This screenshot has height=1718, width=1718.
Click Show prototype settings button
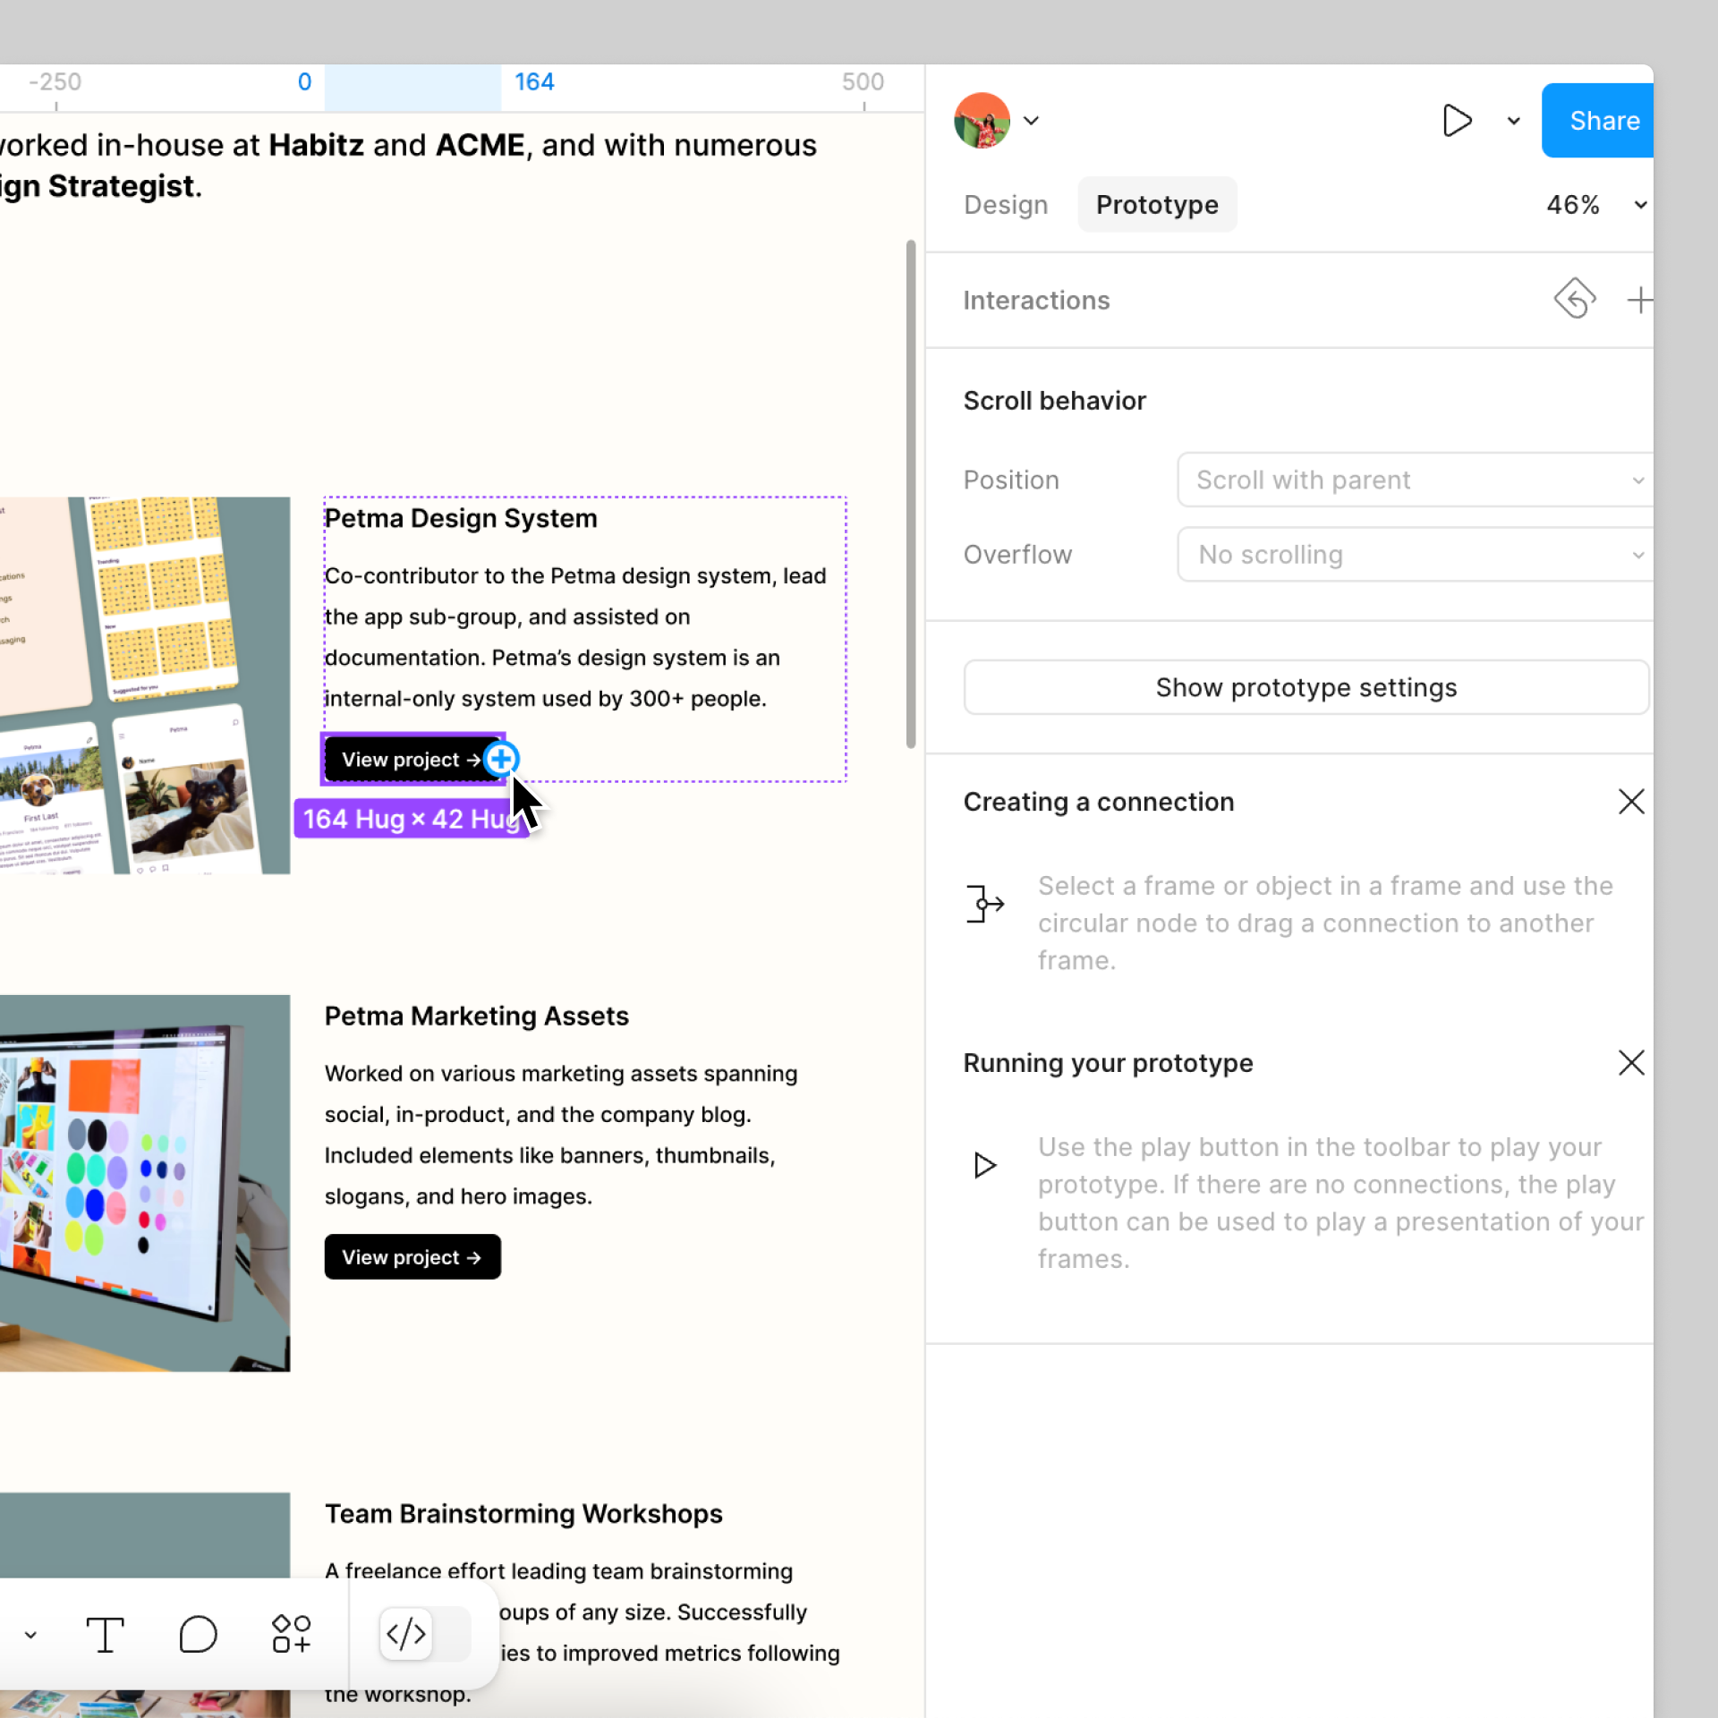pyautogui.click(x=1306, y=687)
